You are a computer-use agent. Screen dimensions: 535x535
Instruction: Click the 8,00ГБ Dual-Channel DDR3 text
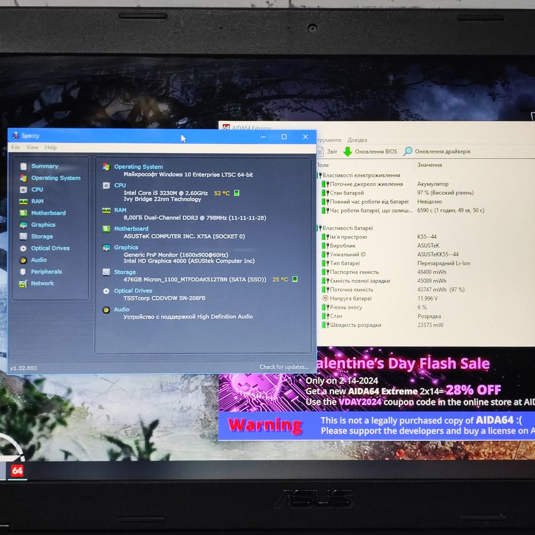pos(195,218)
